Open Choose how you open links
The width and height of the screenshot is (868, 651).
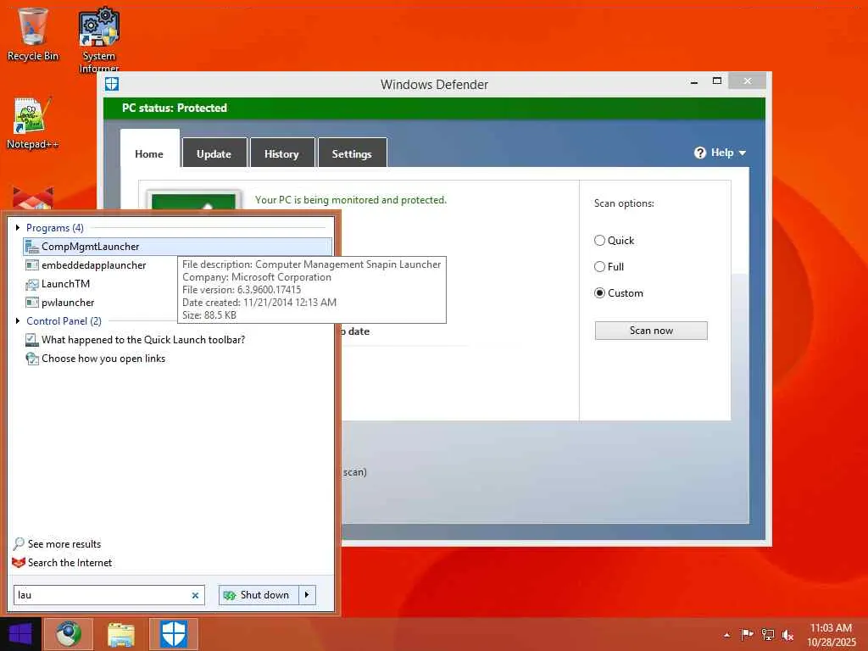pyautogui.click(x=103, y=359)
